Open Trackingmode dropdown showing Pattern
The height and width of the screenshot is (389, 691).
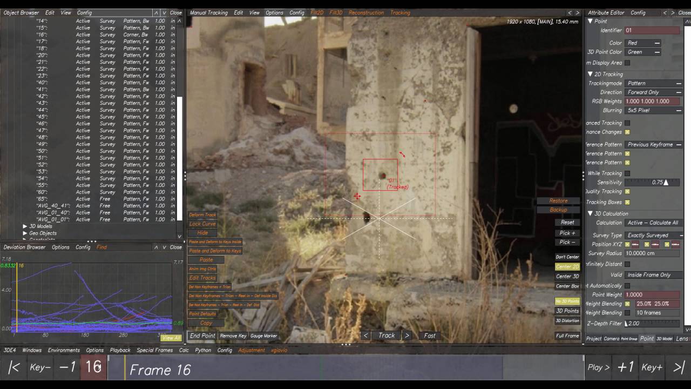[x=654, y=83]
